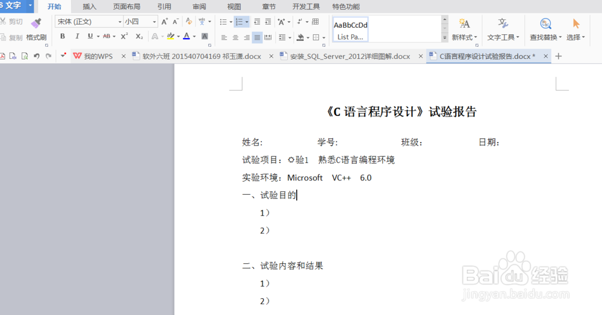This screenshot has width=602, height=315.
Task: Click the borders icon
Action: tap(316, 37)
